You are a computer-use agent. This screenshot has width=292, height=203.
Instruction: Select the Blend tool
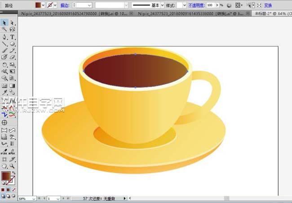tap(12, 92)
